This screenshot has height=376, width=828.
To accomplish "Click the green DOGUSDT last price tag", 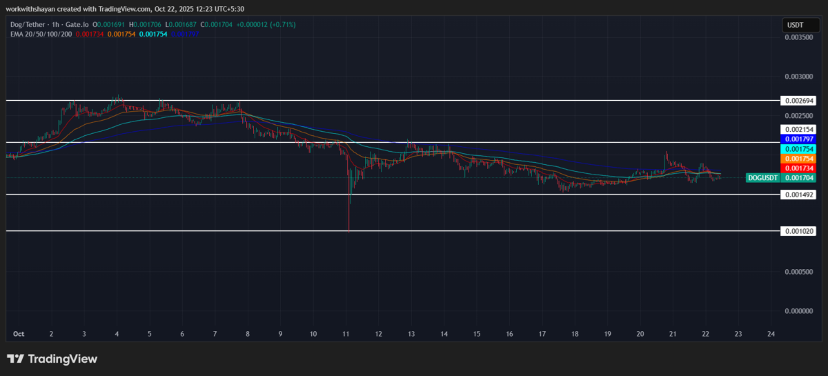I will [x=781, y=177].
